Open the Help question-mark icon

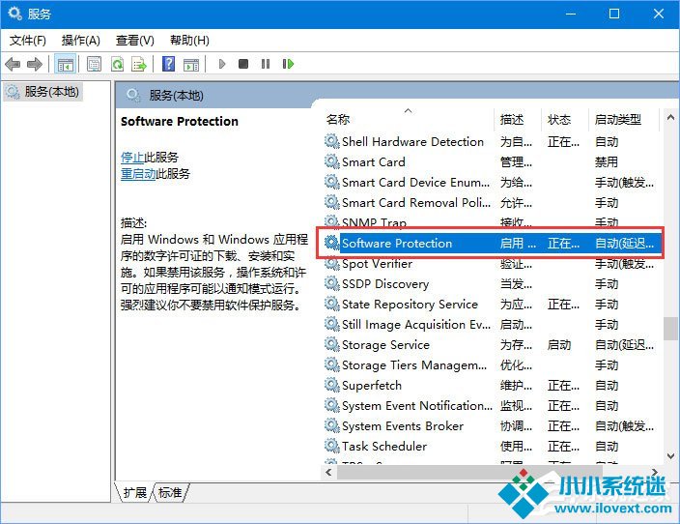coord(169,64)
